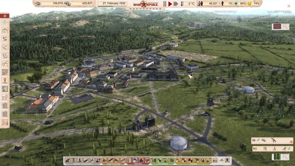295x166 pixels.
Task: Expand the chevron row under the top bar
Action: (x=145, y=9)
